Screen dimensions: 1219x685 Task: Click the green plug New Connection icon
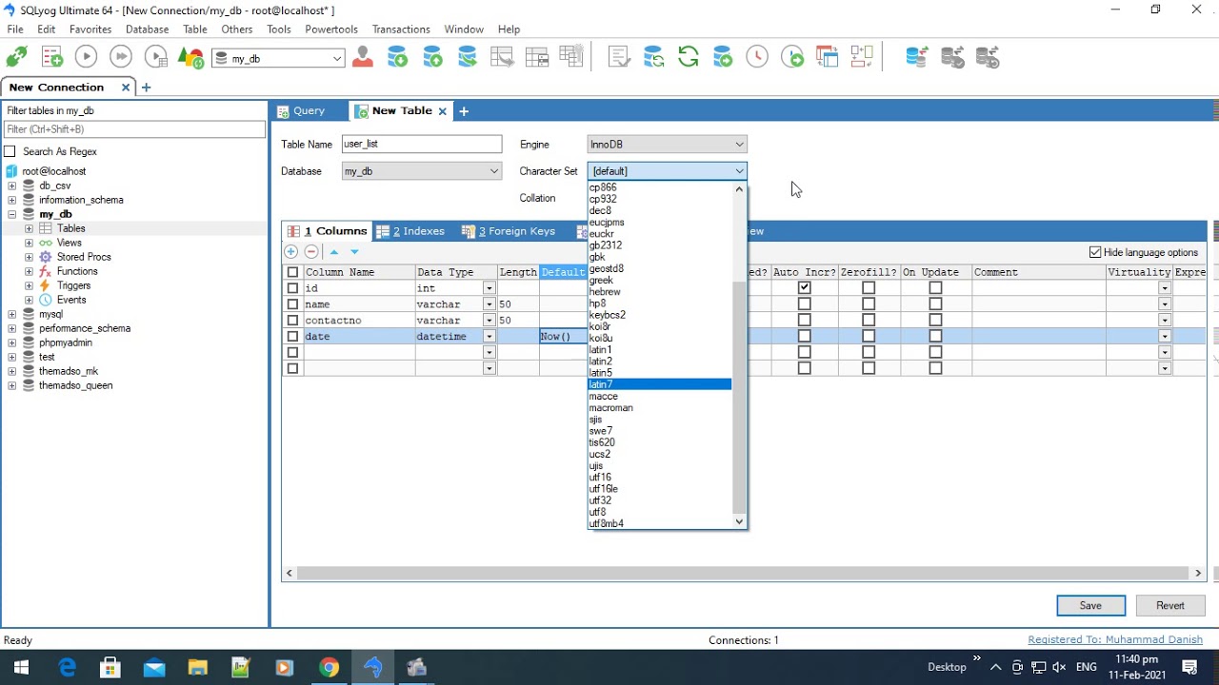[16, 57]
